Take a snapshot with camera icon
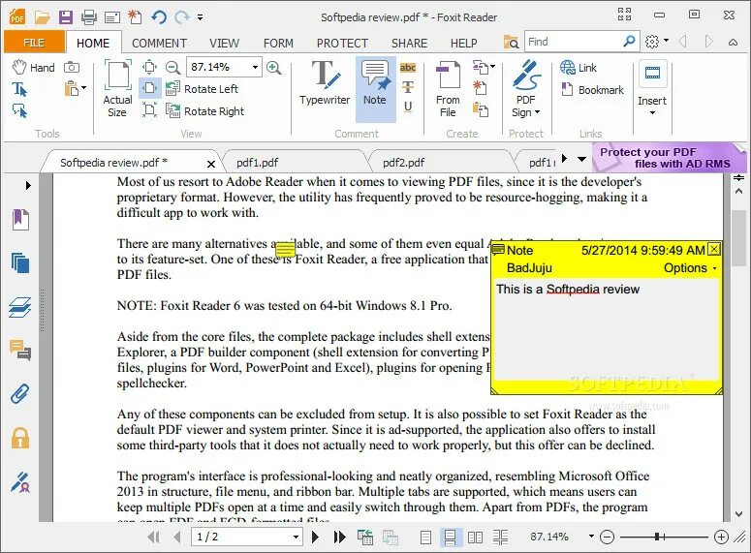Screen dimensions: 751x553 tap(72, 67)
